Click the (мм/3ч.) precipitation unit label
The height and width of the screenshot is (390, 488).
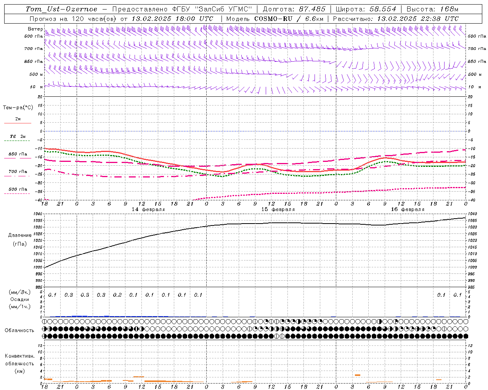20,292
